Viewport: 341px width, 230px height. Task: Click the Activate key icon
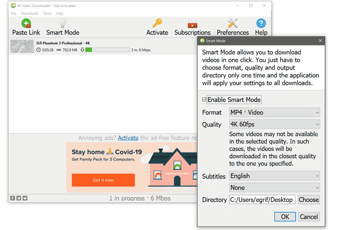pos(157,23)
